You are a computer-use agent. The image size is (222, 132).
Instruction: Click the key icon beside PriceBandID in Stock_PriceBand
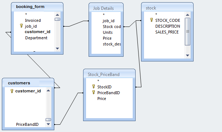[x=93, y=92]
